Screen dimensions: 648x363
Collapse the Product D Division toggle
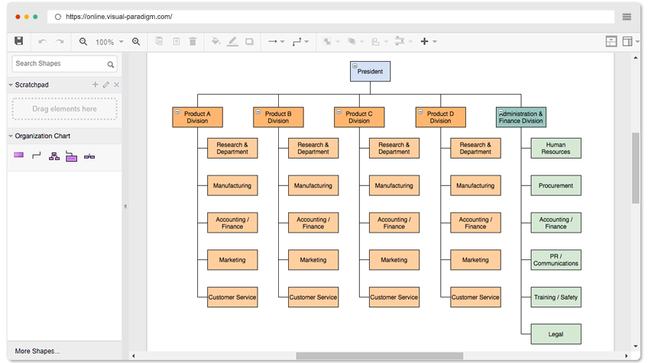[420, 111]
